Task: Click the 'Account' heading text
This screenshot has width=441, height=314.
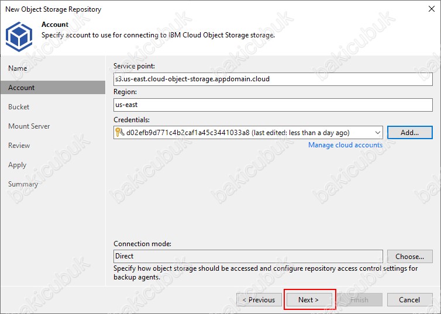Action: [x=55, y=25]
